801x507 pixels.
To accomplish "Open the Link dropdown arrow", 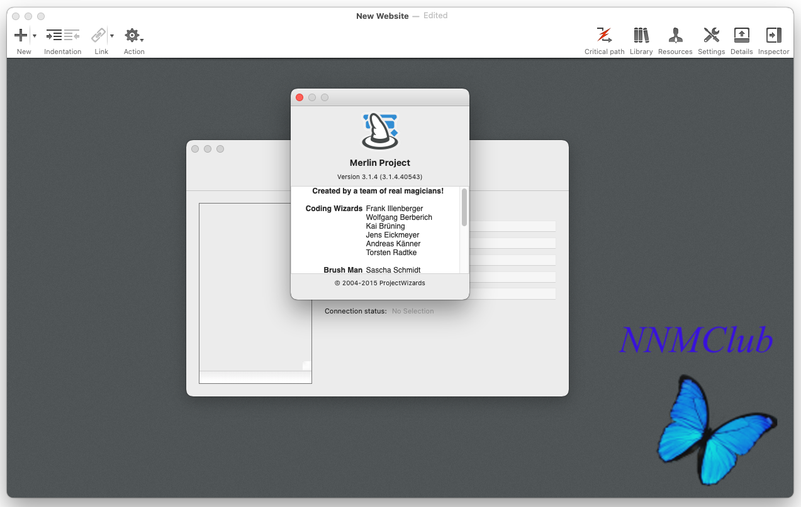I will click(x=112, y=36).
